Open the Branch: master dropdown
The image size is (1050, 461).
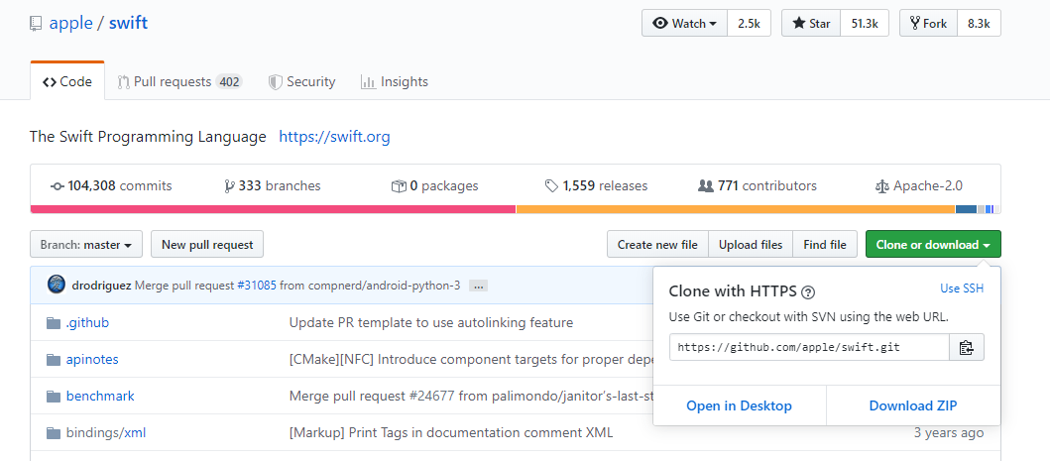coord(86,244)
